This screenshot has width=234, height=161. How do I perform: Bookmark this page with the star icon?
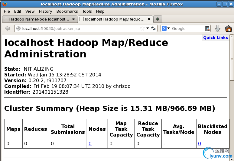click(x=142, y=28)
